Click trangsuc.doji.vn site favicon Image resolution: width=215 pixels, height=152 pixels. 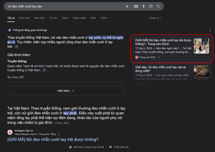pos(10,132)
